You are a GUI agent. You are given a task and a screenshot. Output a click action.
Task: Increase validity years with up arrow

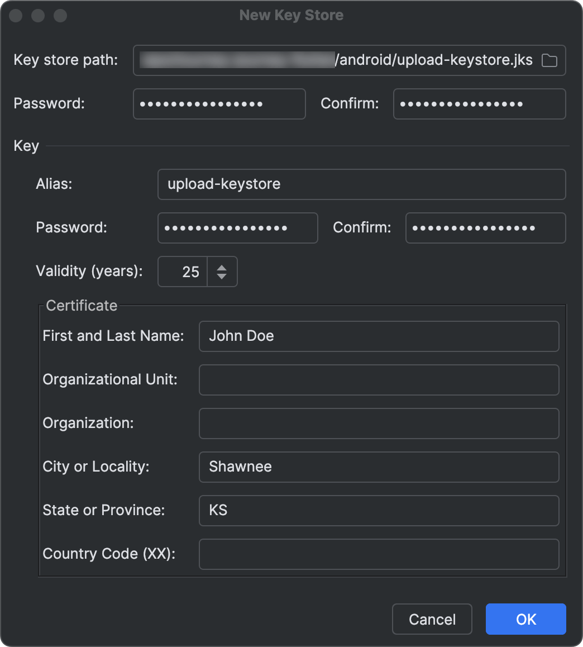pyautogui.click(x=222, y=268)
